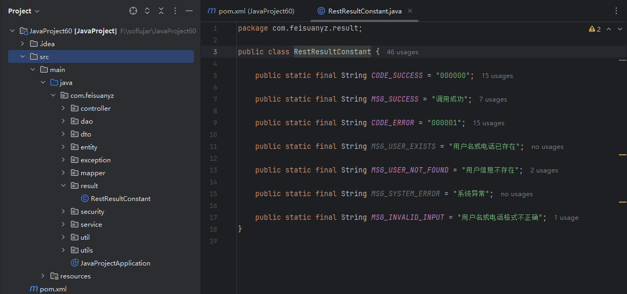Click the package com.feisuanyz.result line

click(300, 28)
